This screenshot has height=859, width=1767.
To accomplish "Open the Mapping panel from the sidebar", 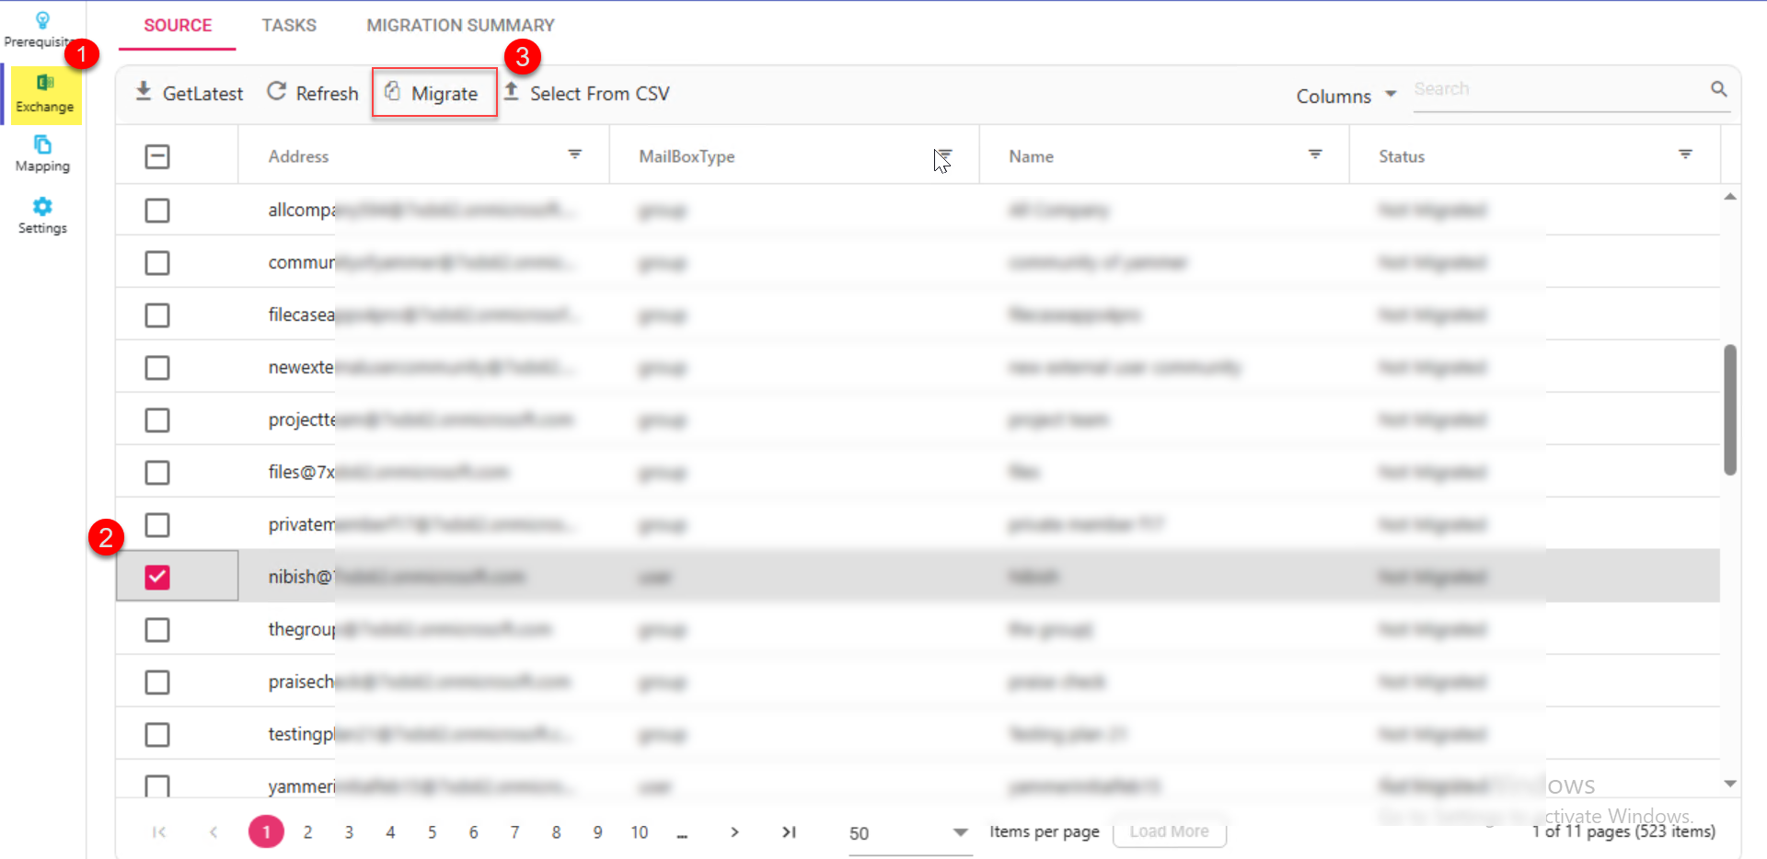I will pos(42,153).
